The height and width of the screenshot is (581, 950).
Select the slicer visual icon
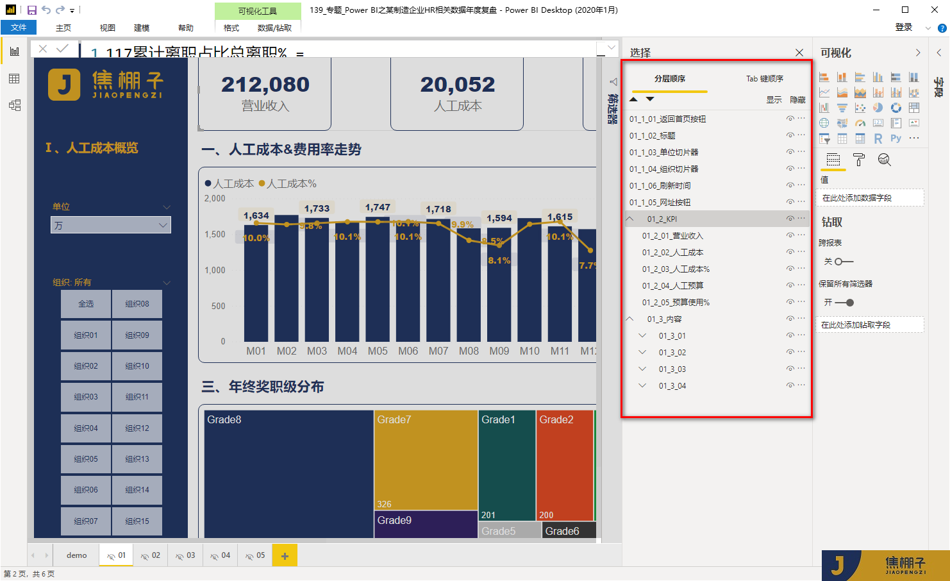click(824, 139)
